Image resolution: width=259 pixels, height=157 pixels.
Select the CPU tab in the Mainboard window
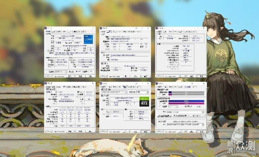point(103,32)
